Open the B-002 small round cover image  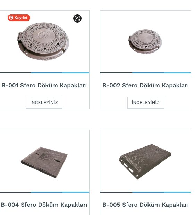coord(145,41)
